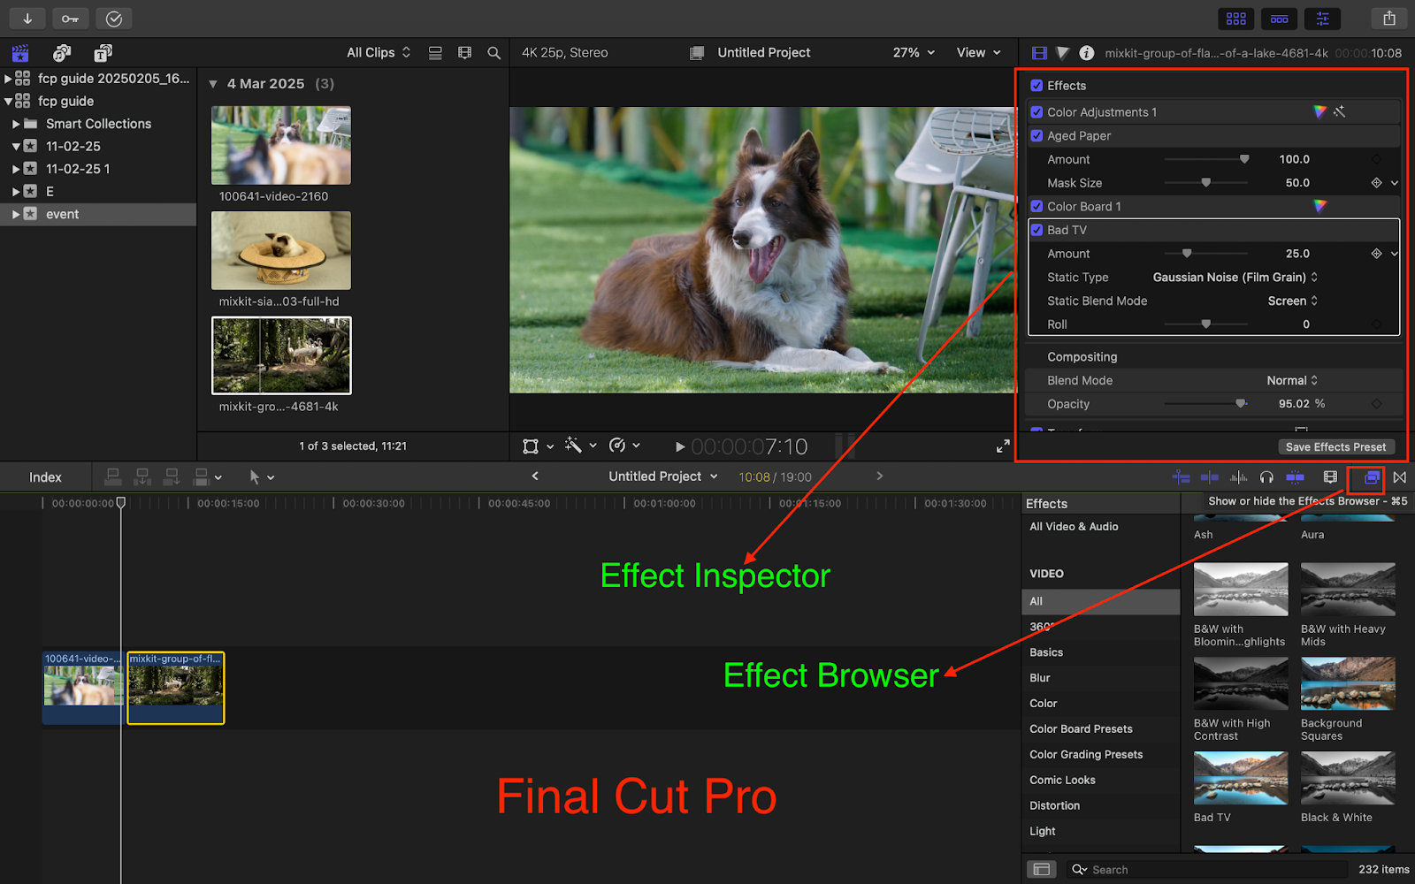Add keyframe for Mask Size

point(1376,183)
